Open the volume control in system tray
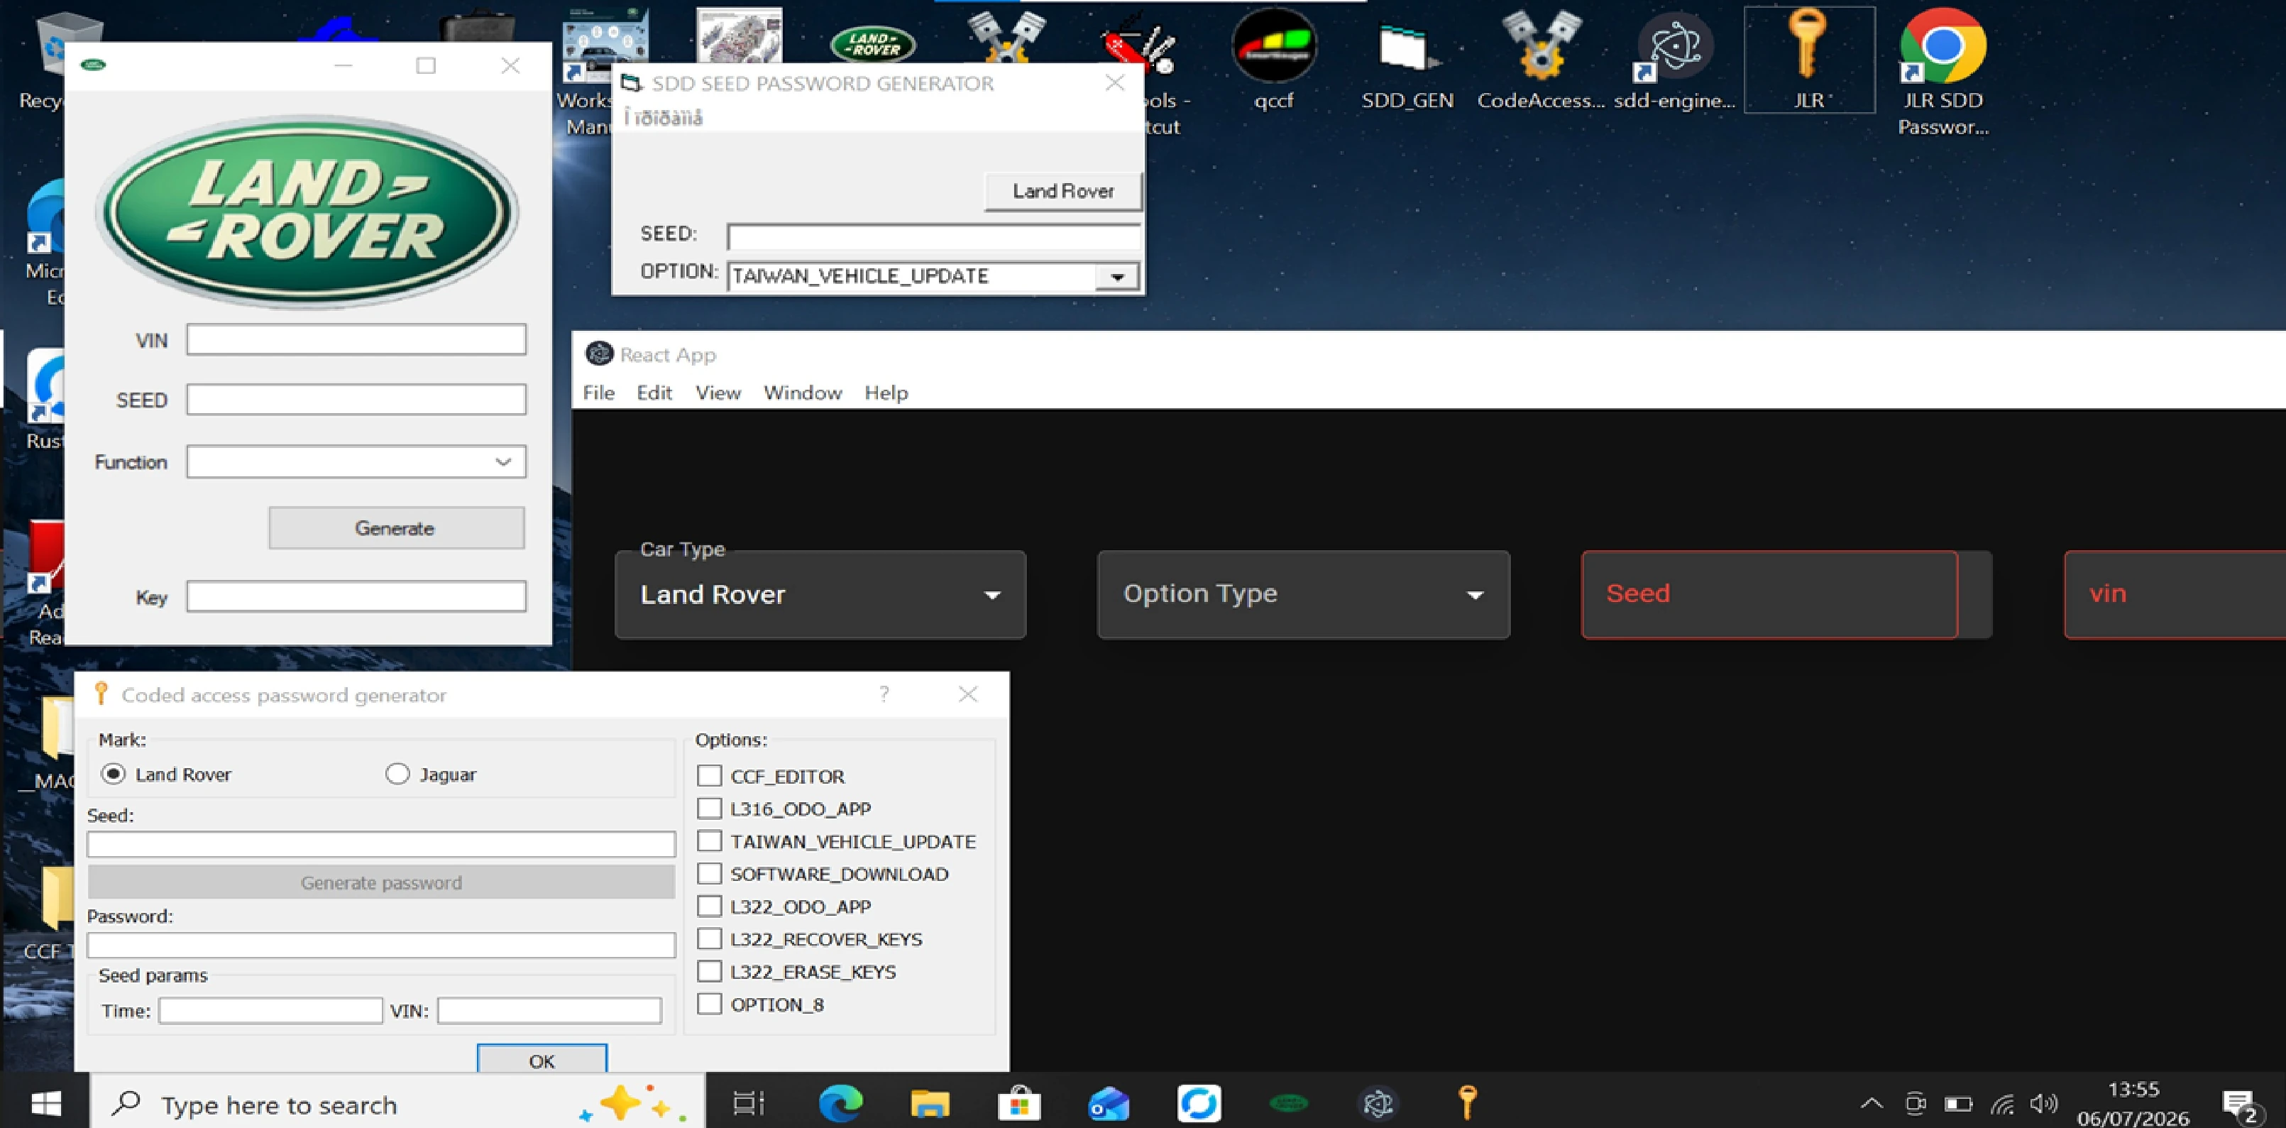 click(x=2044, y=1103)
